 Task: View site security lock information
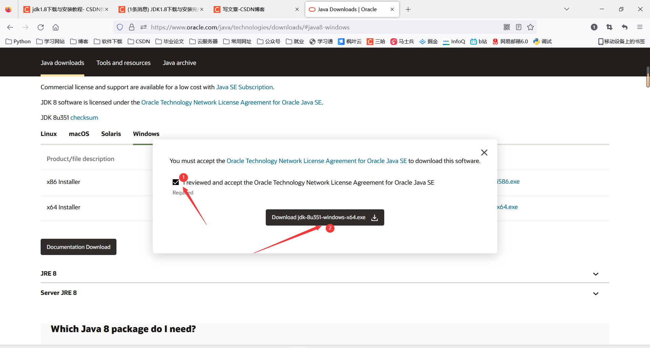[x=132, y=27]
